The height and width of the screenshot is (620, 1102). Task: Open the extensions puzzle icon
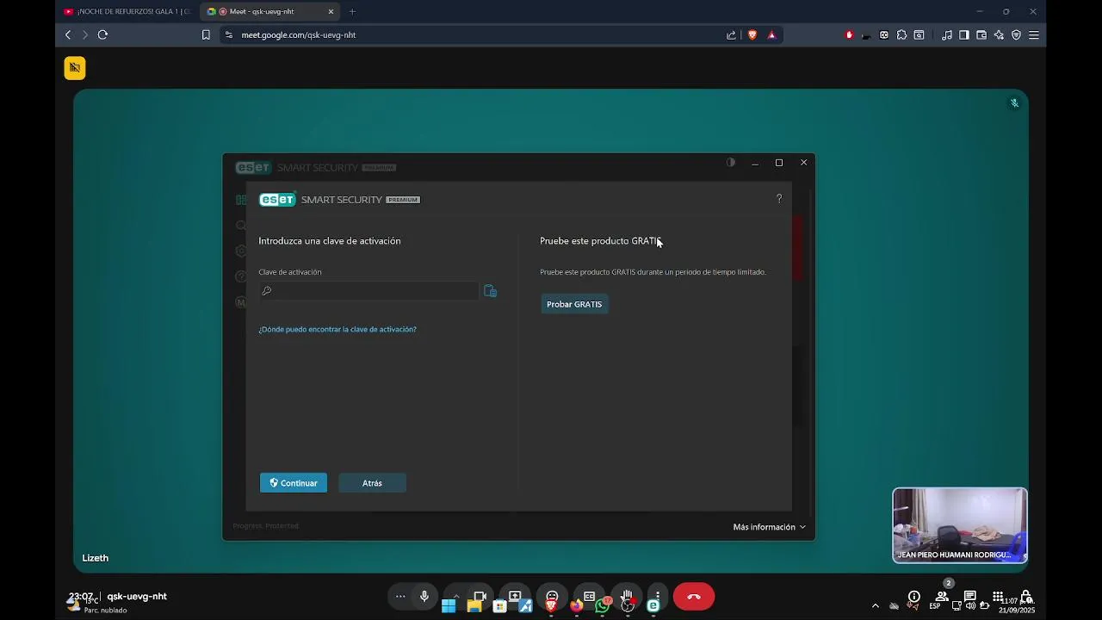[901, 34]
